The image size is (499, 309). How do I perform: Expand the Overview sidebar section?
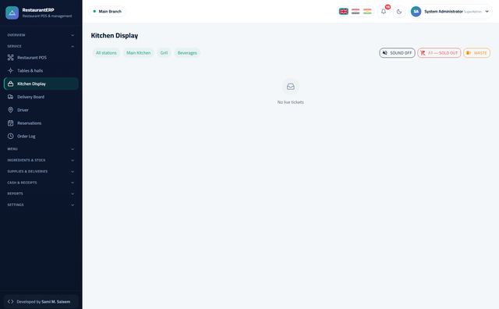click(x=41, y=35)
